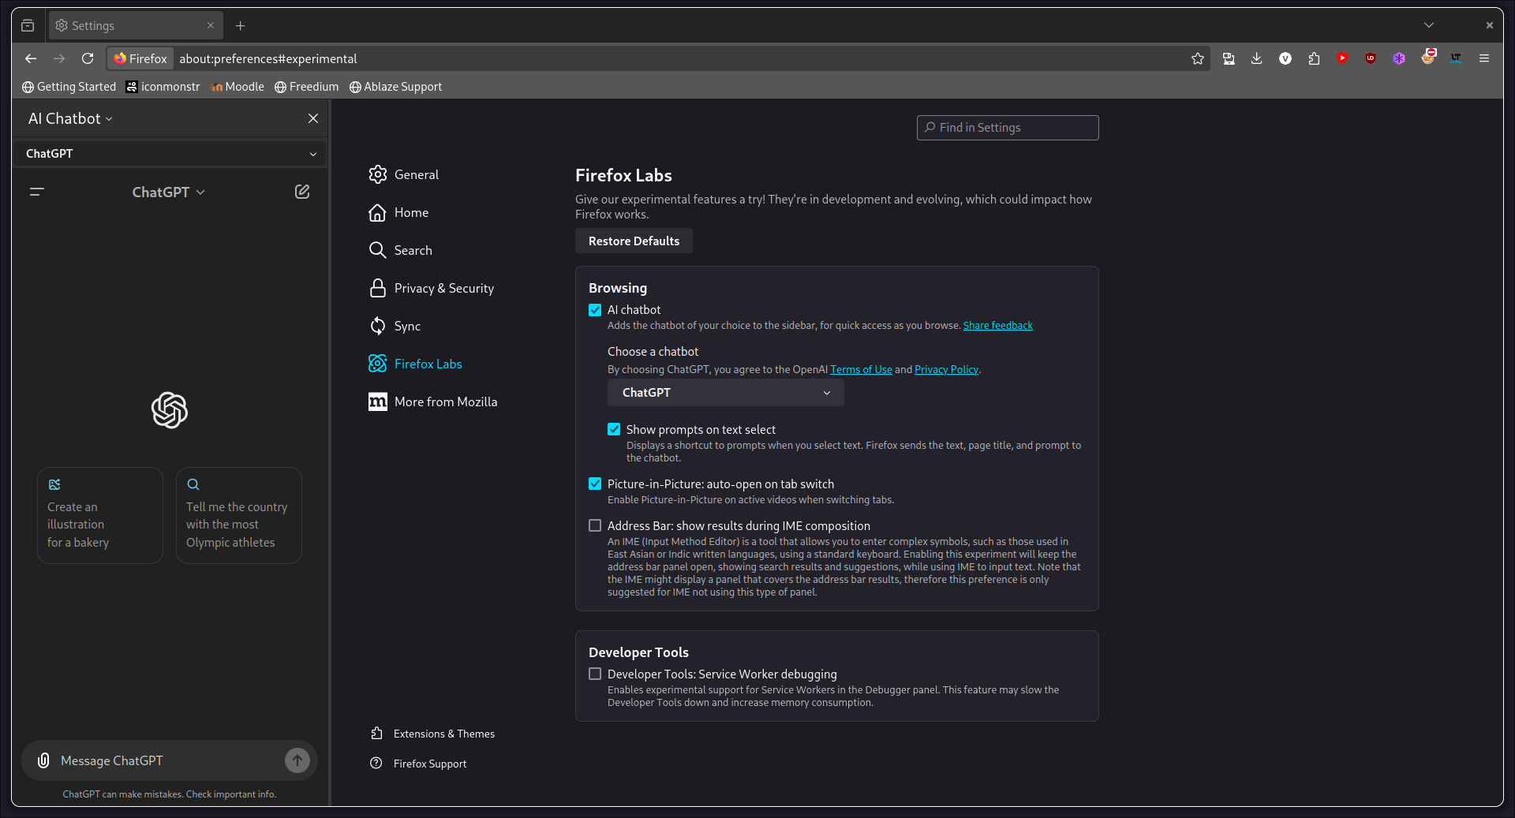The height and width of the screenshot is (818, 1515).
Task: Open the Choose a chatbot ChatGPT dropdown
Action: click(725, 392)
